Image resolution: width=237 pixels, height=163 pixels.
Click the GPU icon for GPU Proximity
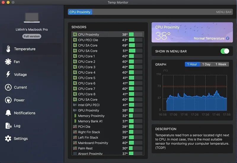pyautogui.click(x=75, y=110)
